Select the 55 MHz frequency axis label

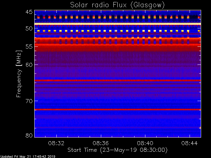click(29, 47)
